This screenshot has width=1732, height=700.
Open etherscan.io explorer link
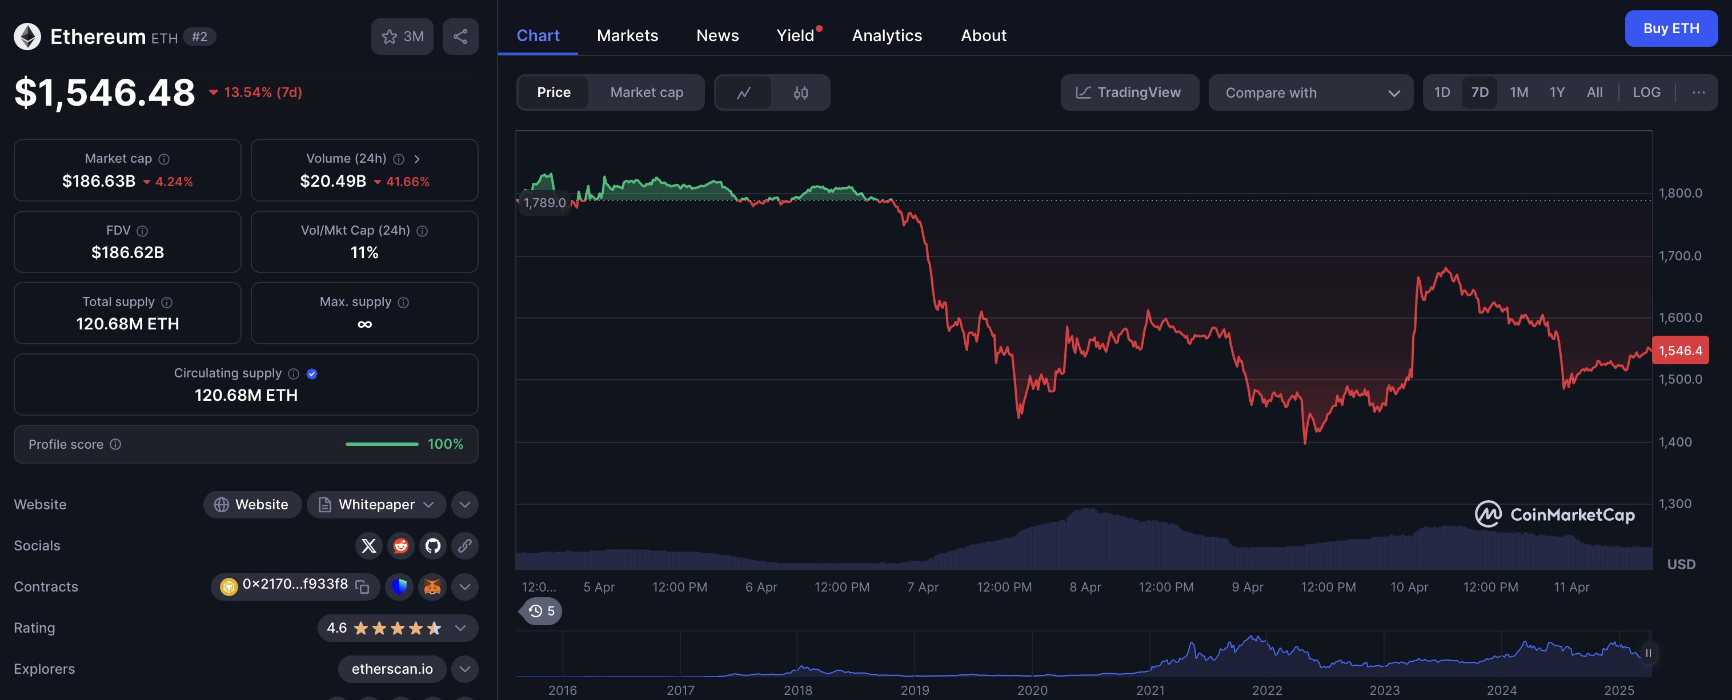[392, 669]
